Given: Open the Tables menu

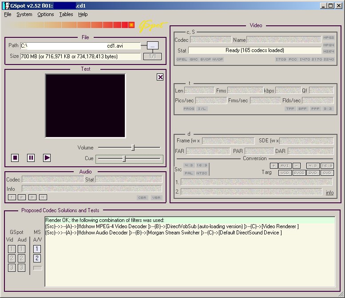Looking at the screenshot, I should click(x=66, y=14).
